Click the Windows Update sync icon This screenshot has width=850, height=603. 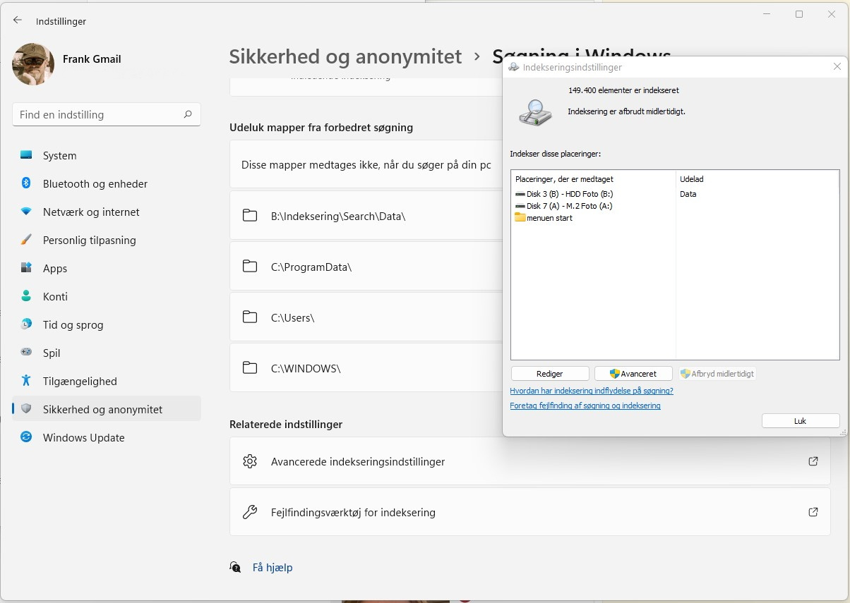[26, 437]
